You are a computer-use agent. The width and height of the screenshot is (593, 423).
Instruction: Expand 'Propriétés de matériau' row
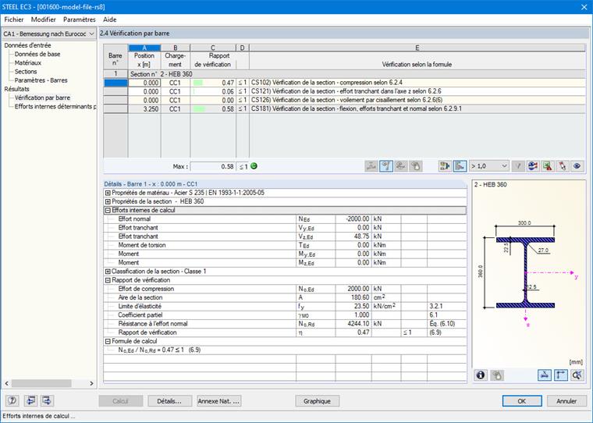click(x=108, y=193)
